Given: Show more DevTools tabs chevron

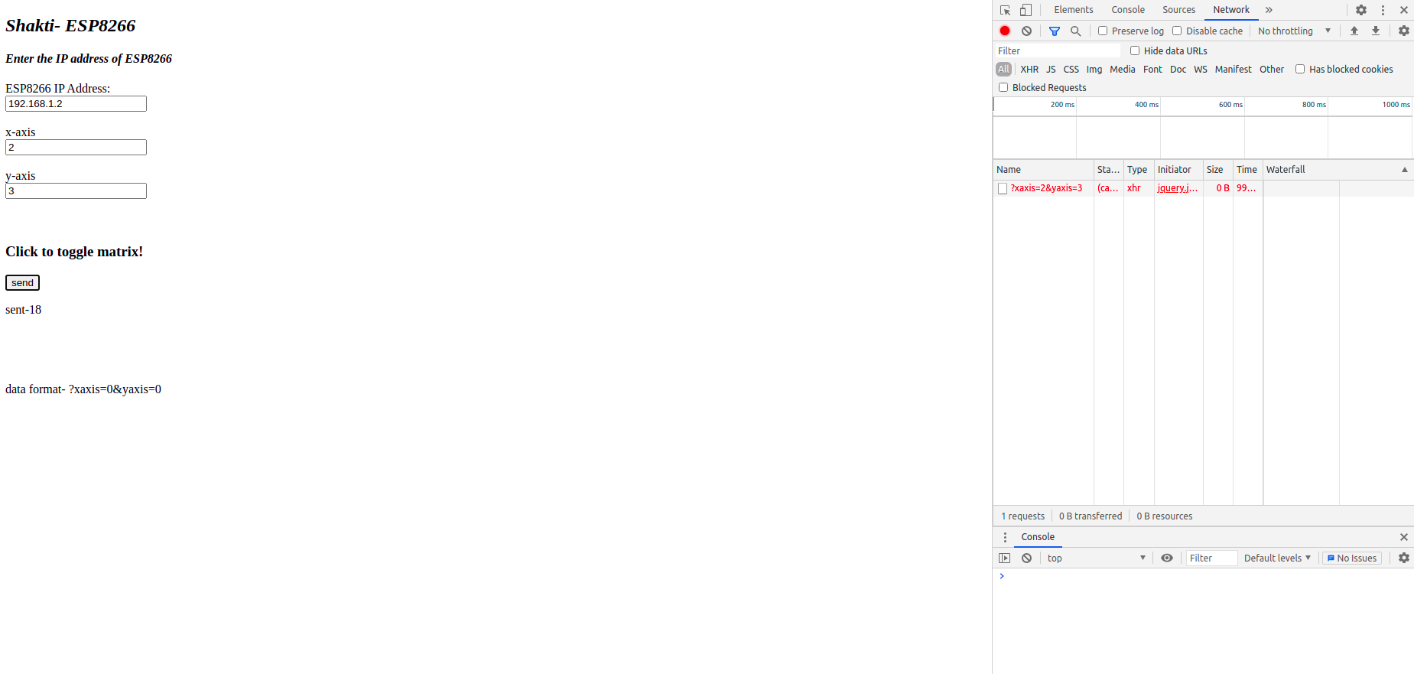Looking at the screenshot, I should click(1269, 10).
